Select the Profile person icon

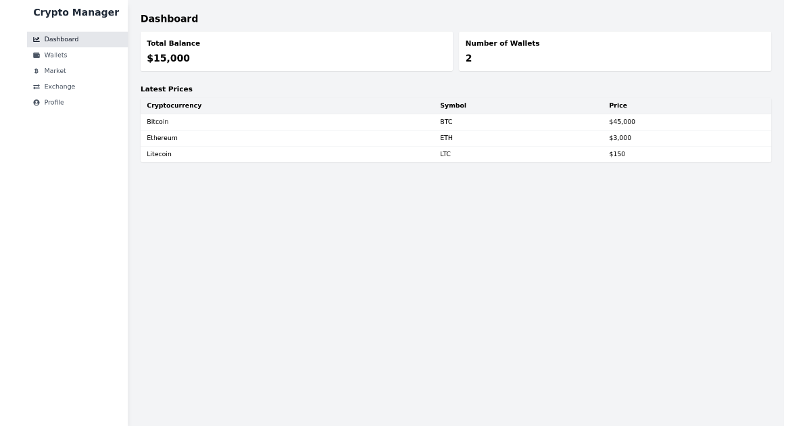coord(36,102)
